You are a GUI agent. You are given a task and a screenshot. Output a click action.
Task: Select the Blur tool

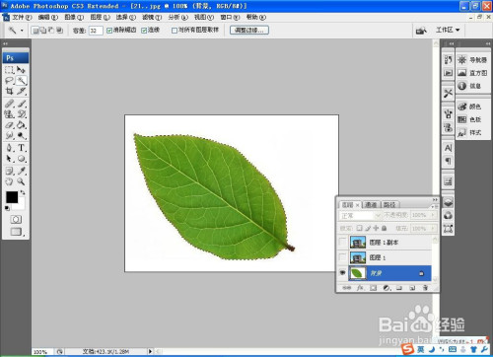[9, 135]
